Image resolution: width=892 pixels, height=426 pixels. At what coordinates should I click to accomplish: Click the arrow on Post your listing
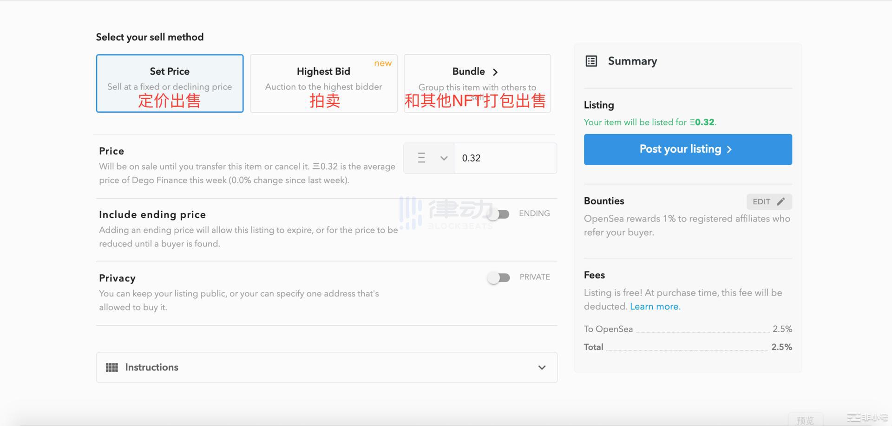[729, 149]
